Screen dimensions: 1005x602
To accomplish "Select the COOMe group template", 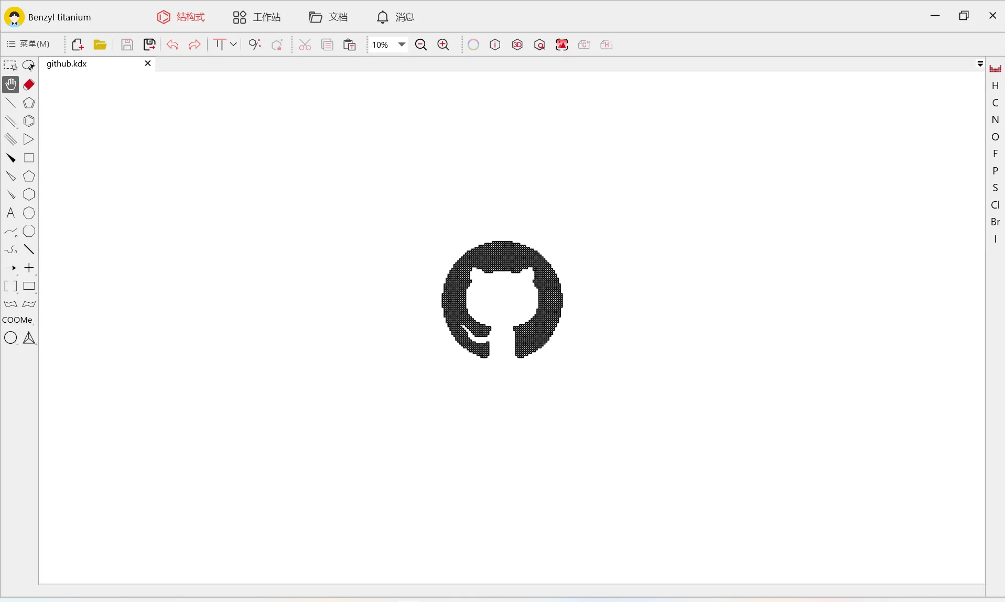I will tap(18, 320).
